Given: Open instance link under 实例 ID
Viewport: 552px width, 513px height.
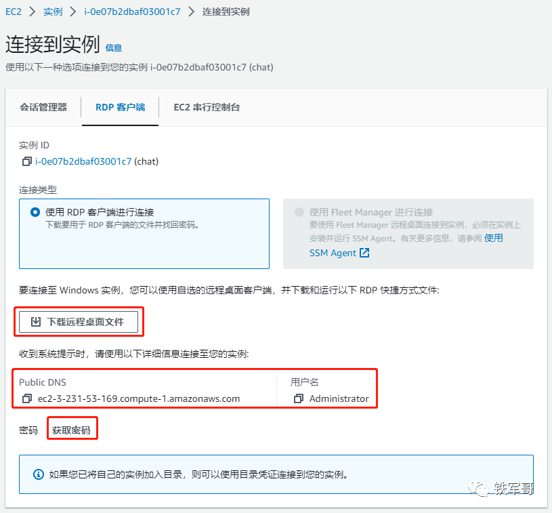Looking at the screenshot, I should tap(83, 161).
